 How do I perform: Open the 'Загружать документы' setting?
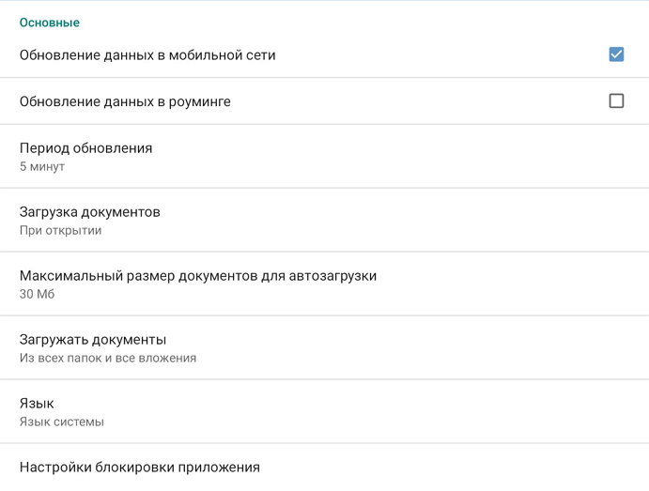click(93, 340)
